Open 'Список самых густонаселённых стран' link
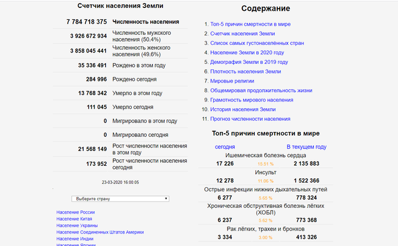 tap(257, 43)
